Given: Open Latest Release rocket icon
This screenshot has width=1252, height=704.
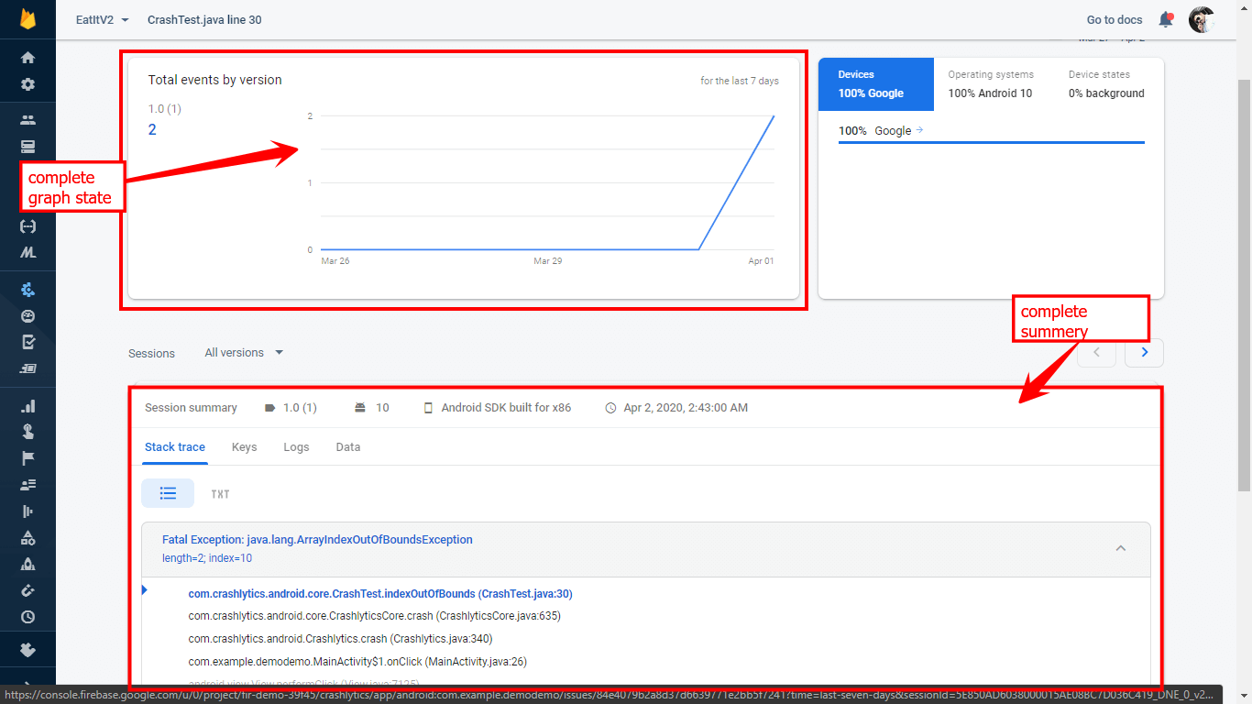Looking at the screenshot, I should pyautogui.click(x=27, y=565).
